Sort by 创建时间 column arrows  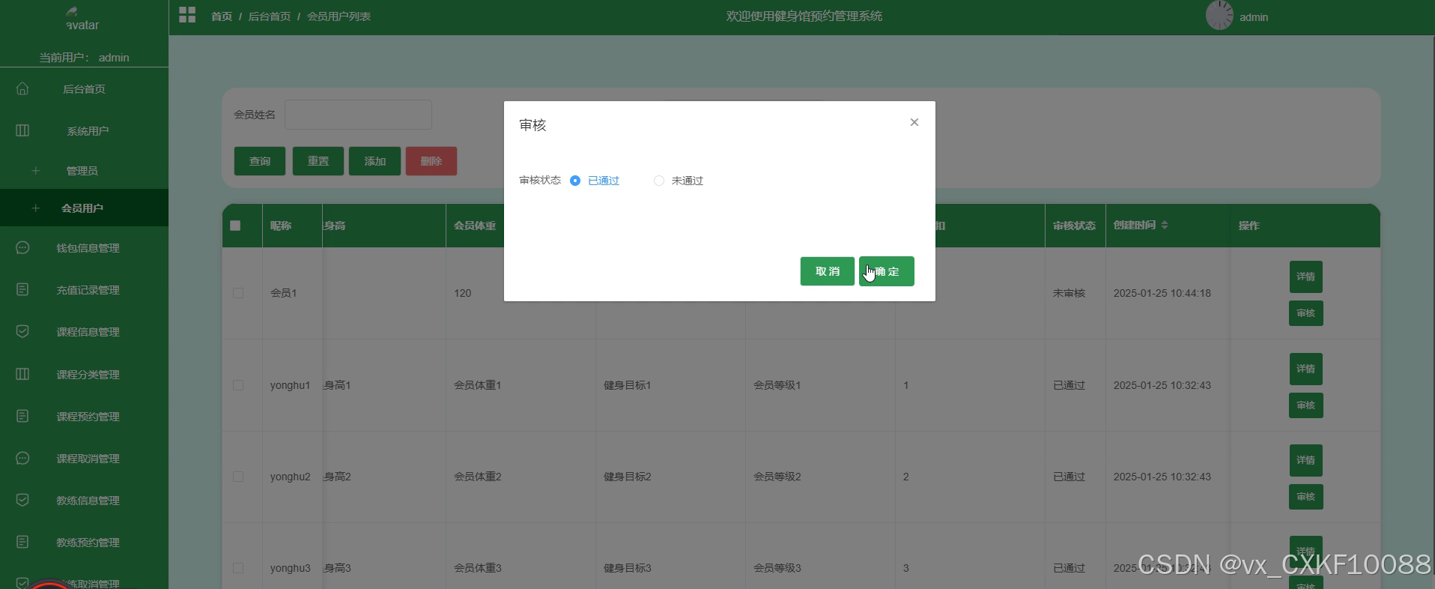(1165, 225)
